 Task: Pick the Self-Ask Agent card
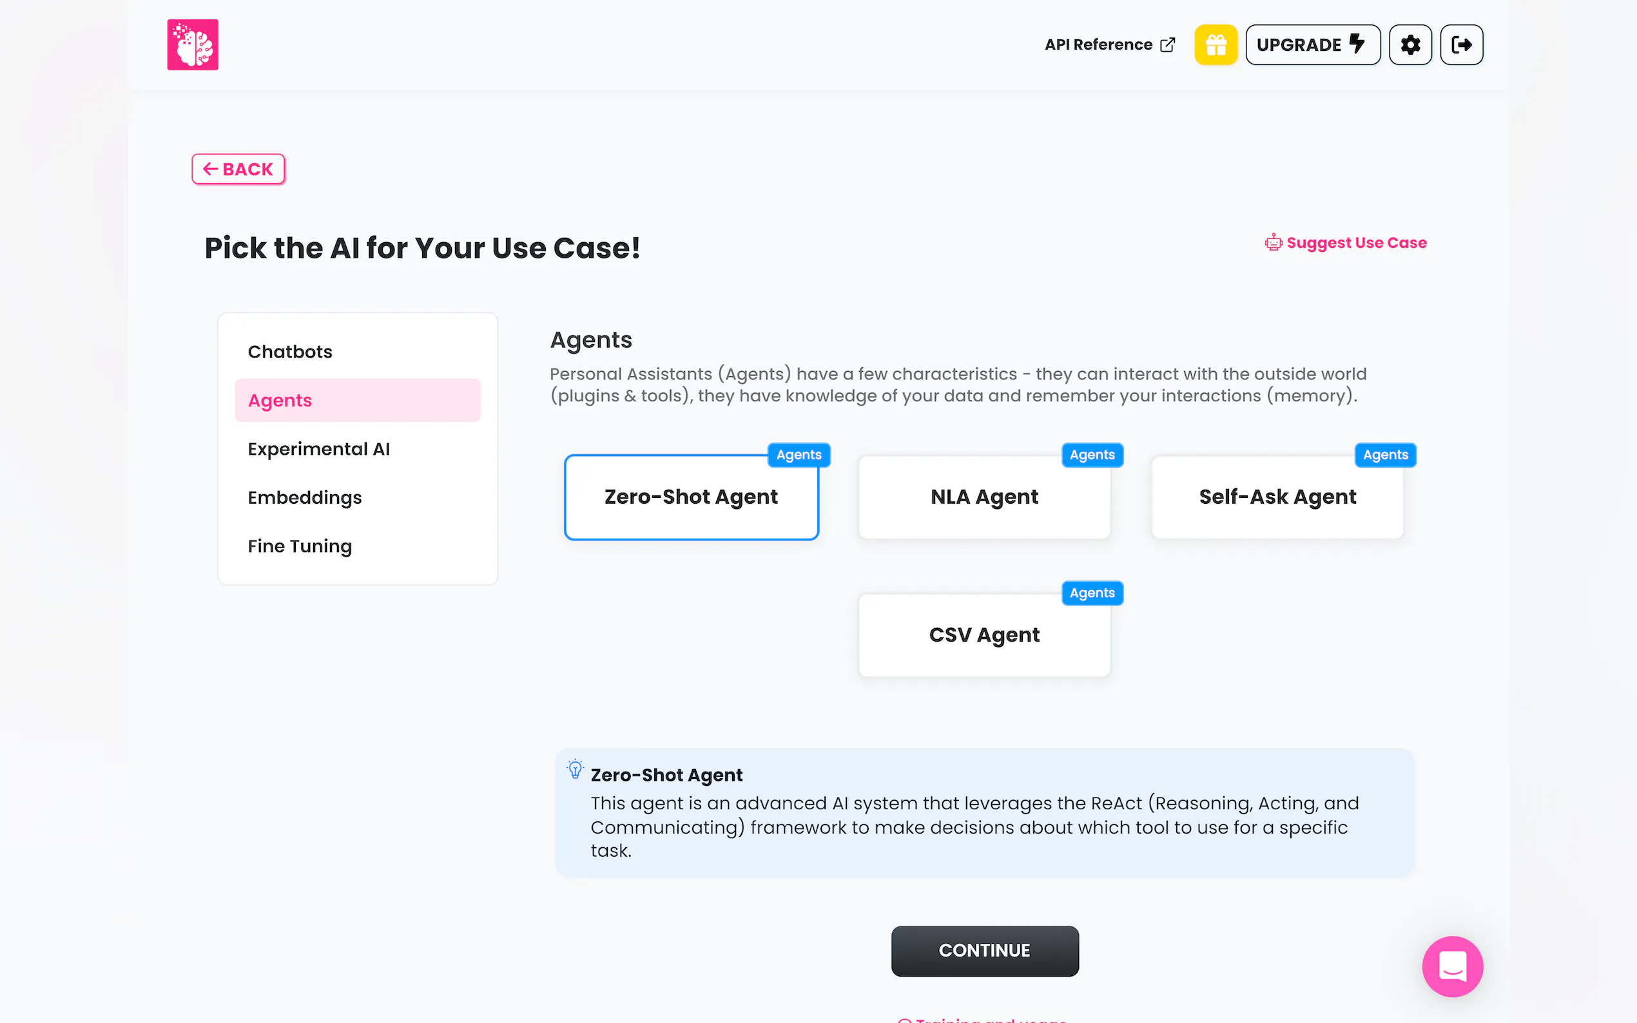pyautogui.click(x=1277, y=497)
